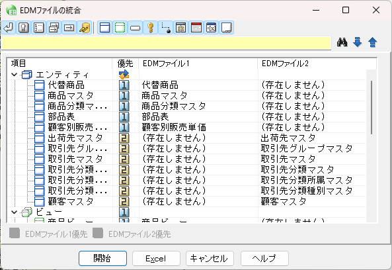Image resolution: width=392 pixels, height=270 pixels.
Task: Click the blue up-arrow find previous icon
Action: click(x=373, y=42)
